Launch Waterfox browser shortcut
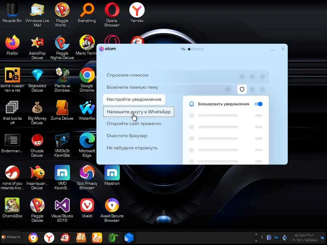The height and width of the screenshot is (245, 327). point(87,110)
